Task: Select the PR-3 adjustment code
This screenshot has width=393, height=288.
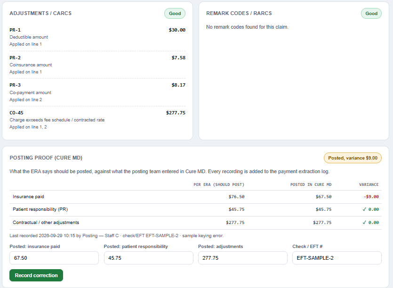Action: click(x=15, y=85)
